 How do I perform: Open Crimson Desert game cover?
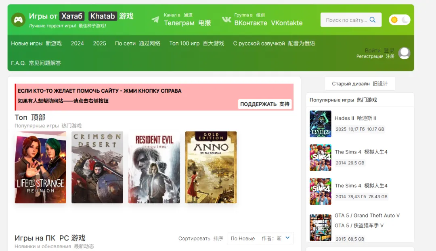pyautogui.click(x=97, y=167)
